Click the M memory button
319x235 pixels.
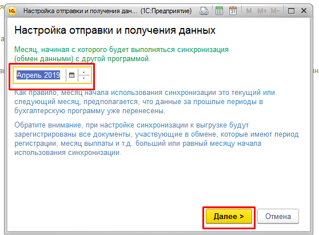click(x=249, y=11)
